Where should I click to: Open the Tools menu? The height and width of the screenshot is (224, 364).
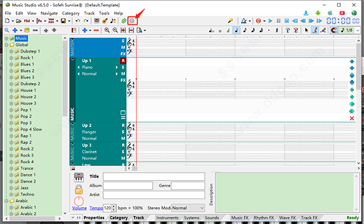pyautogui.click(x=104, y=13)
